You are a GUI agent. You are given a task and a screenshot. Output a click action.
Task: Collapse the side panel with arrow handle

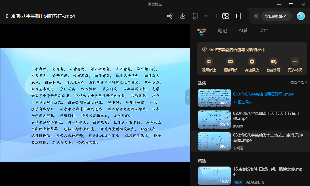point(187,97)
